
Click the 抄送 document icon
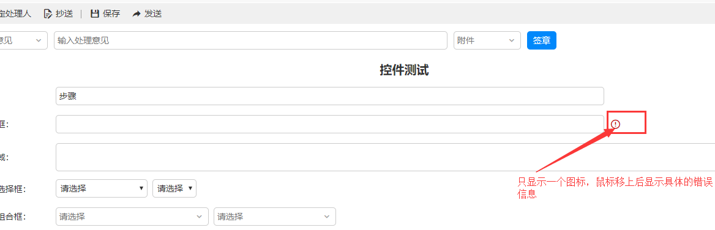[x=47, y=13]
